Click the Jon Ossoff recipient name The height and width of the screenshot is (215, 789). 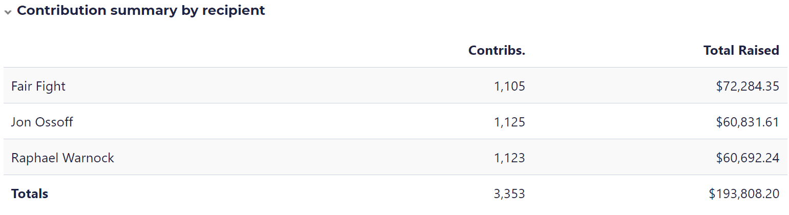[42, 122]
